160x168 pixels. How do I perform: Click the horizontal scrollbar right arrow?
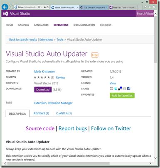point(150,163)
